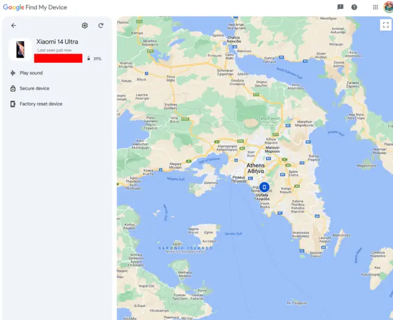Viewport: 393px width, 320px height.
Task: Choose Secure device
Action: (34, 88)
